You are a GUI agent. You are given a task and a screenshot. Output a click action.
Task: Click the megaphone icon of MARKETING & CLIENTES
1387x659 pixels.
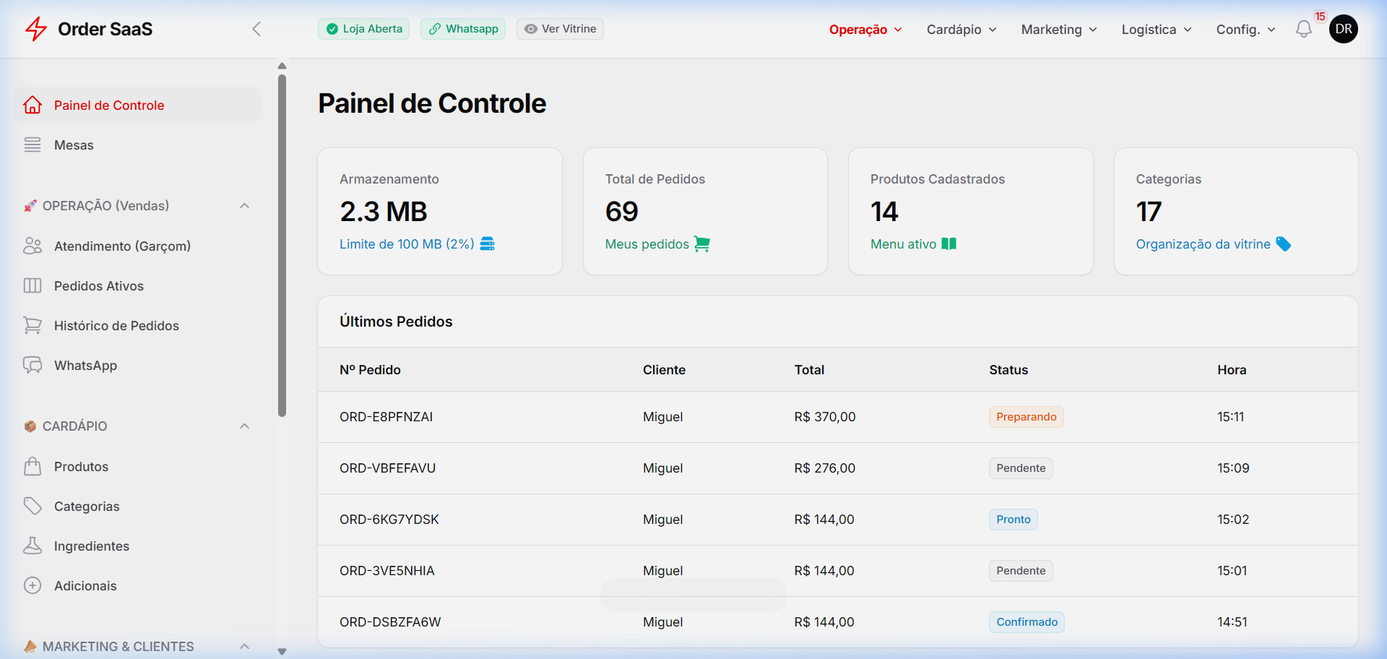[x=30, y=647]
